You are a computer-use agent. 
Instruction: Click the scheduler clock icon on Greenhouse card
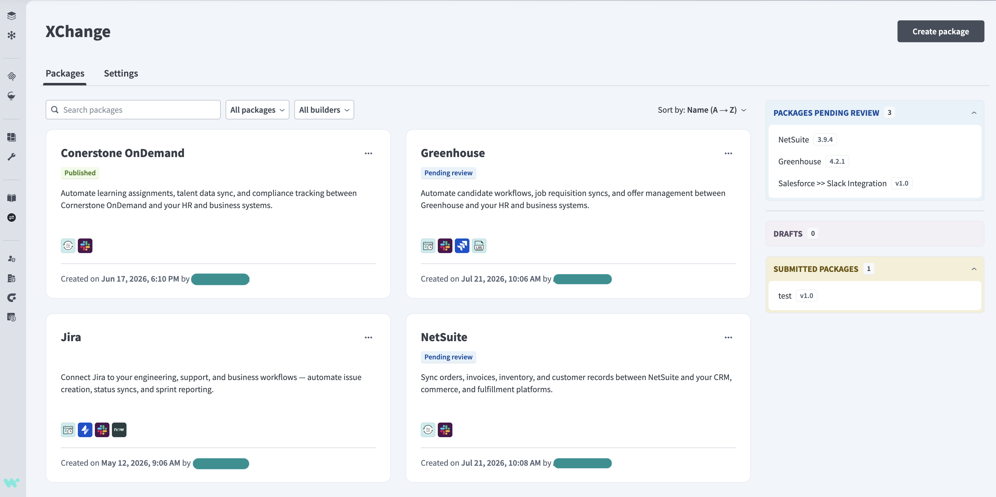(x=428, y=246)
